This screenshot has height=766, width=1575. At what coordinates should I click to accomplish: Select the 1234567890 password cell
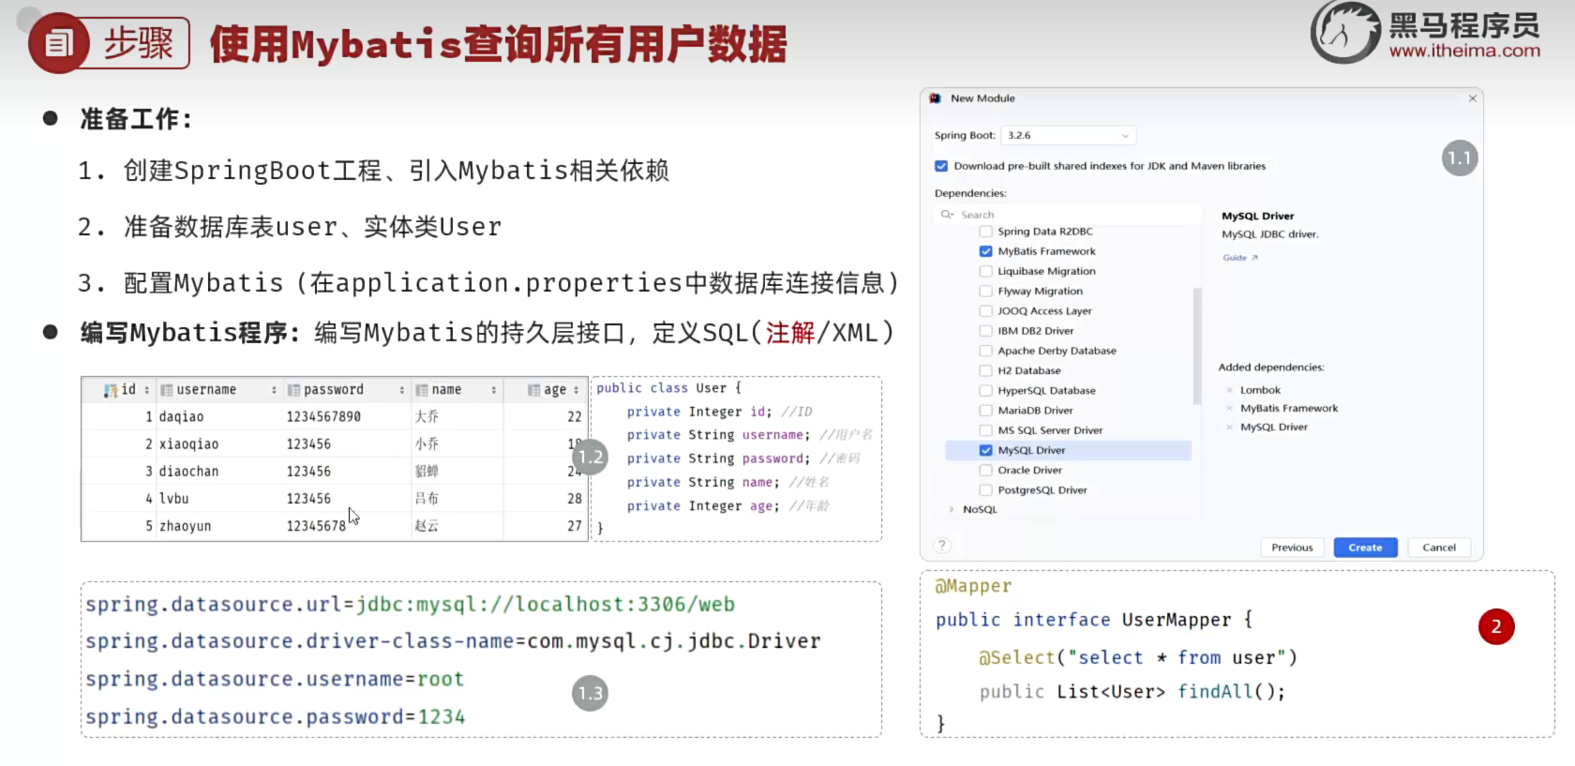(x=347, y=417)
